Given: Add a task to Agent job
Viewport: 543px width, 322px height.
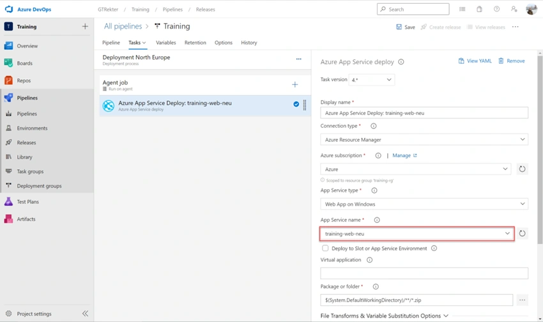Looking at the screenshot, I should (294, 84).
